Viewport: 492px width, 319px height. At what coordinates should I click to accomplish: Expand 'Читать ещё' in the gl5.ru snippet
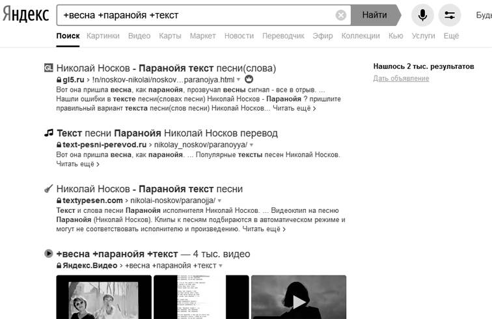coord(294,109)
